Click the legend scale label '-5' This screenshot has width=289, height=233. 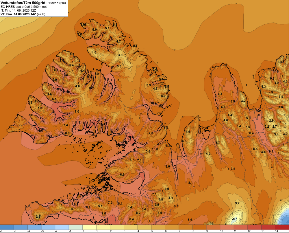point(16,231)
